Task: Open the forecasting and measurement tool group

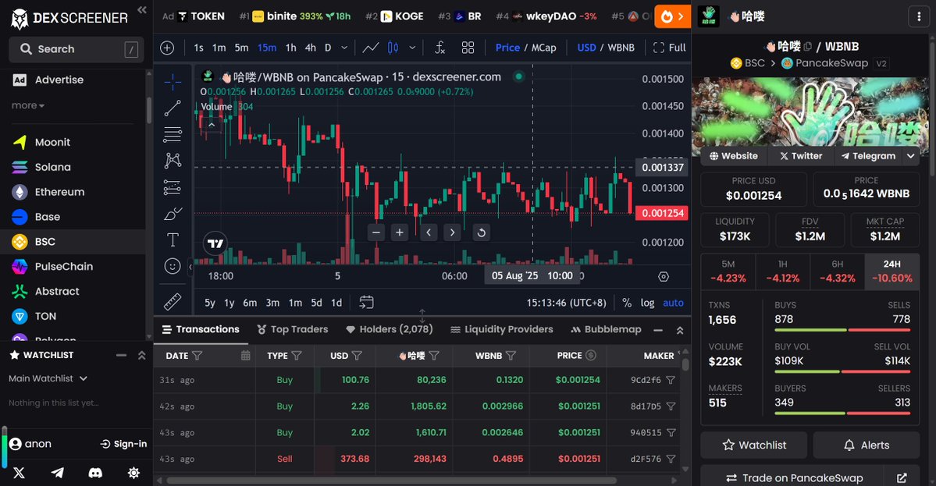Action: 173,187
